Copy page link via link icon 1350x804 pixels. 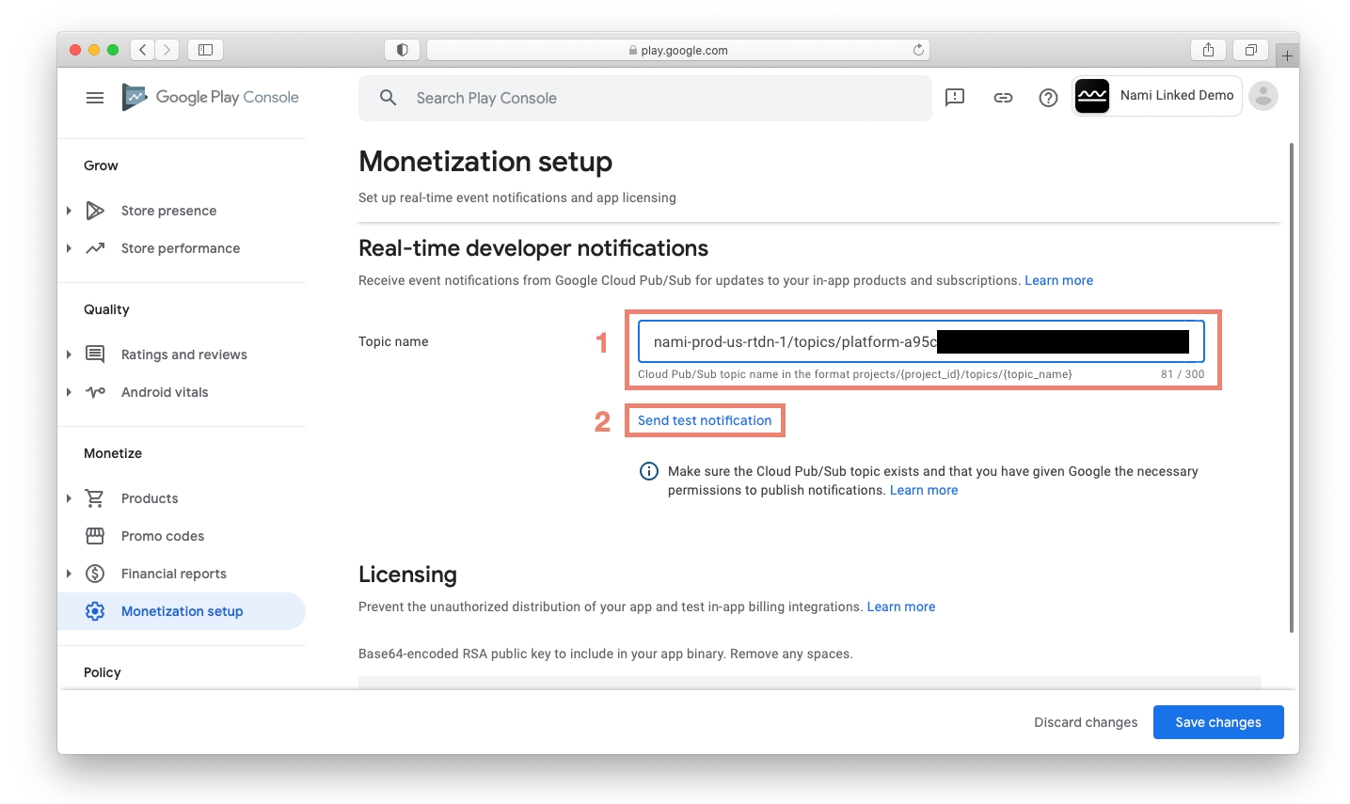[1003, 97]
